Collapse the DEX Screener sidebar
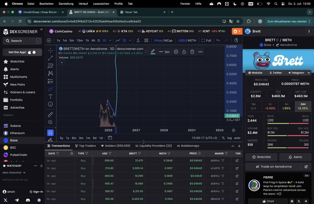This screenshot has width=314, height=204. (41, 30)
